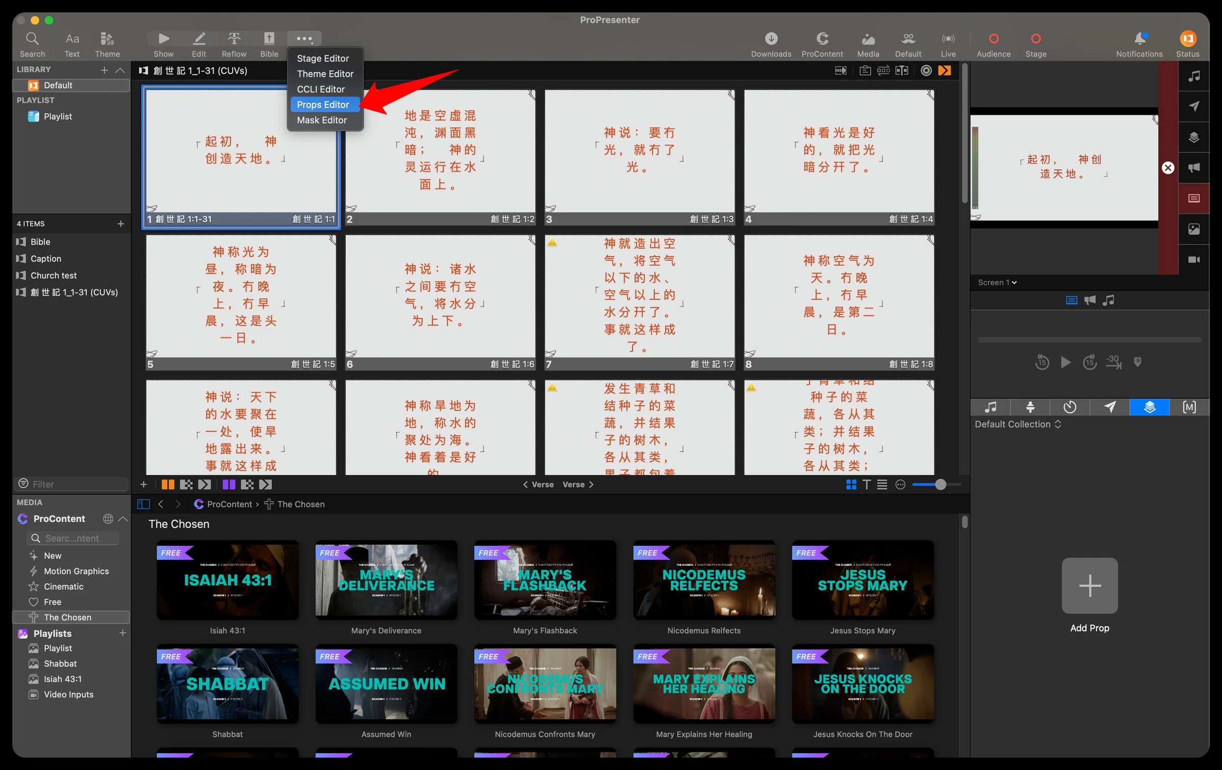Image resolution: width=1222 pixels, height=770 pixels.
Task: Collapse the Library section chevron
Action: click(x=120, y=70)
